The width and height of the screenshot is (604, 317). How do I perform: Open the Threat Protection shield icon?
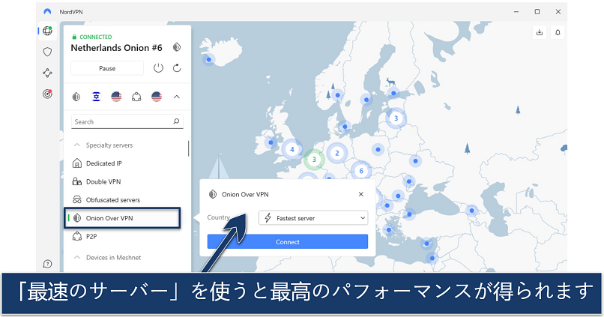[48, 52]
